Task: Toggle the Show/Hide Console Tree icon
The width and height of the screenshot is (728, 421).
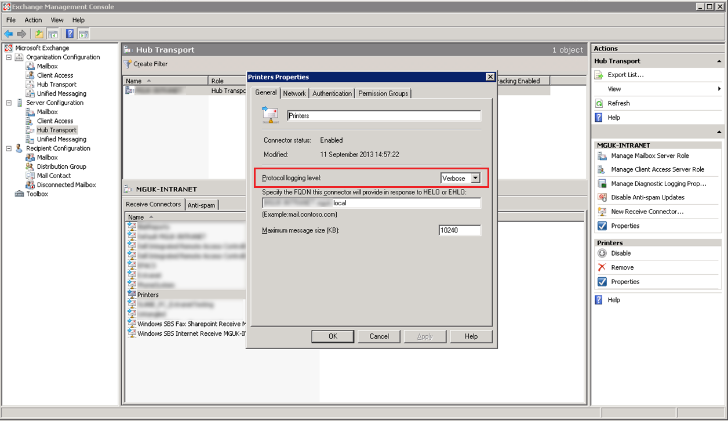Action: [53, 34]
